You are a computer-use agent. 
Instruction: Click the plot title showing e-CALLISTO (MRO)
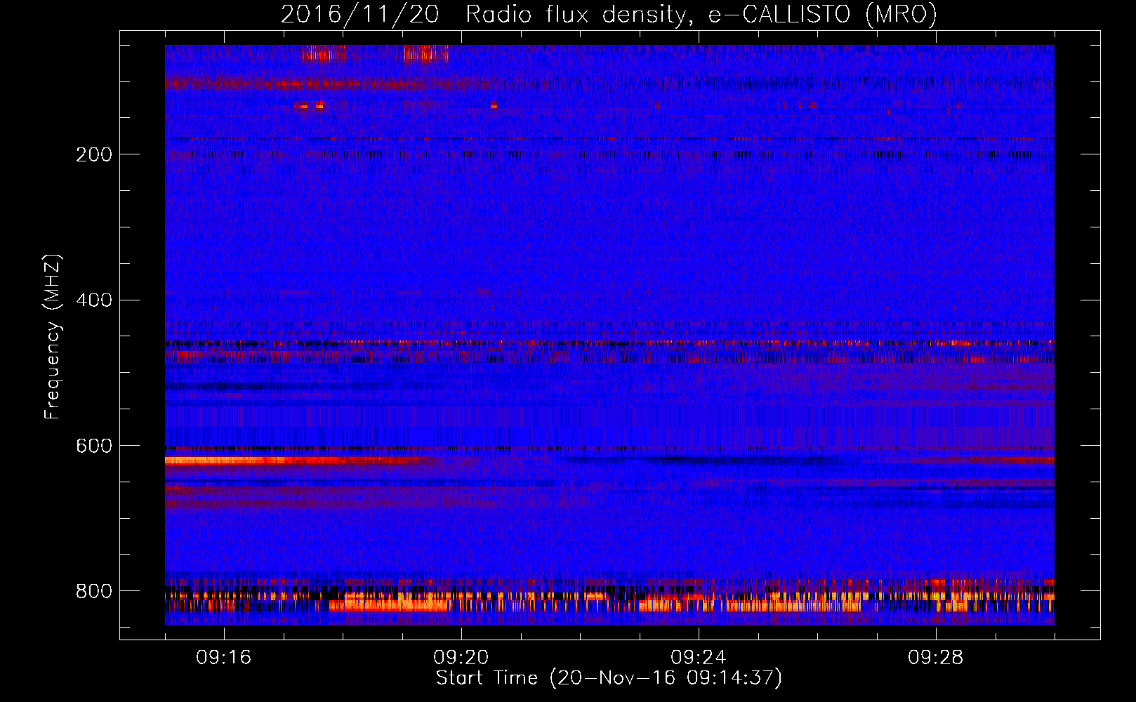609,14
